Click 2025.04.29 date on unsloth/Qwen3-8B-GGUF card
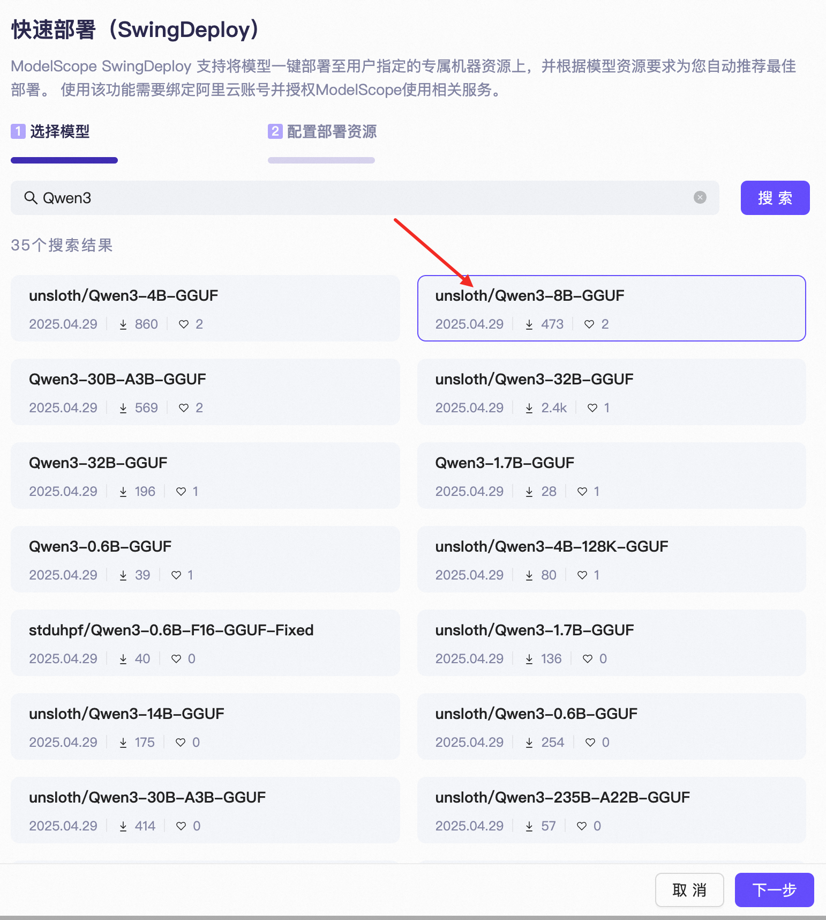 click(x=469, y=324)
